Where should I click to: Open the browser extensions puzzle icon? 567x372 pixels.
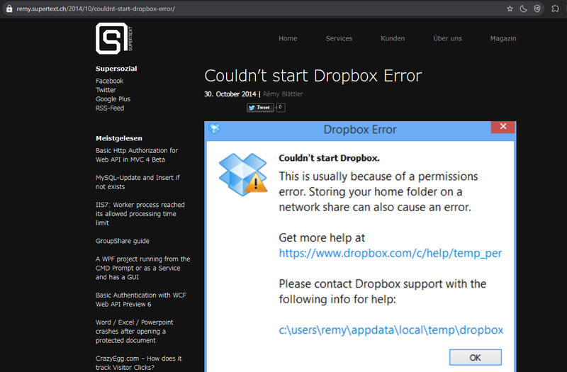click(555, 9)
